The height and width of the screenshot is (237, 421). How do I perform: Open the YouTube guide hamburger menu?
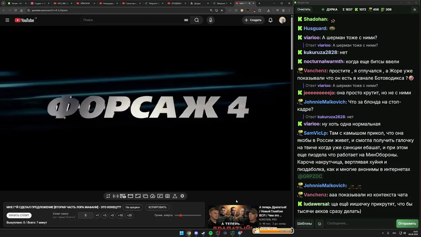7,20
